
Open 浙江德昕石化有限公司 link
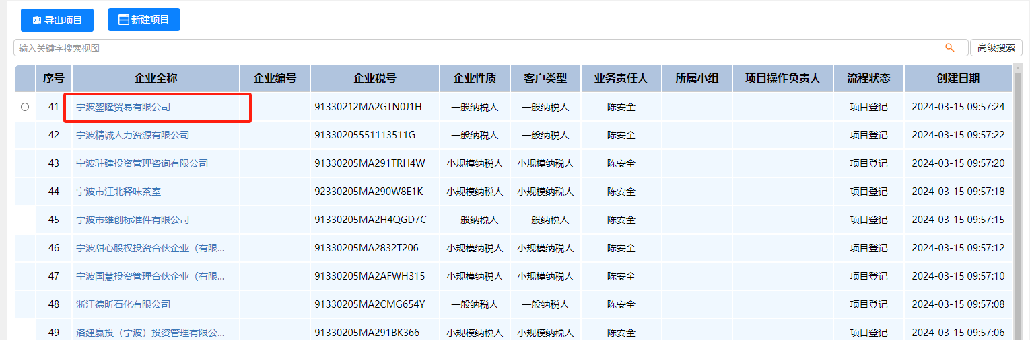(123, 304)
